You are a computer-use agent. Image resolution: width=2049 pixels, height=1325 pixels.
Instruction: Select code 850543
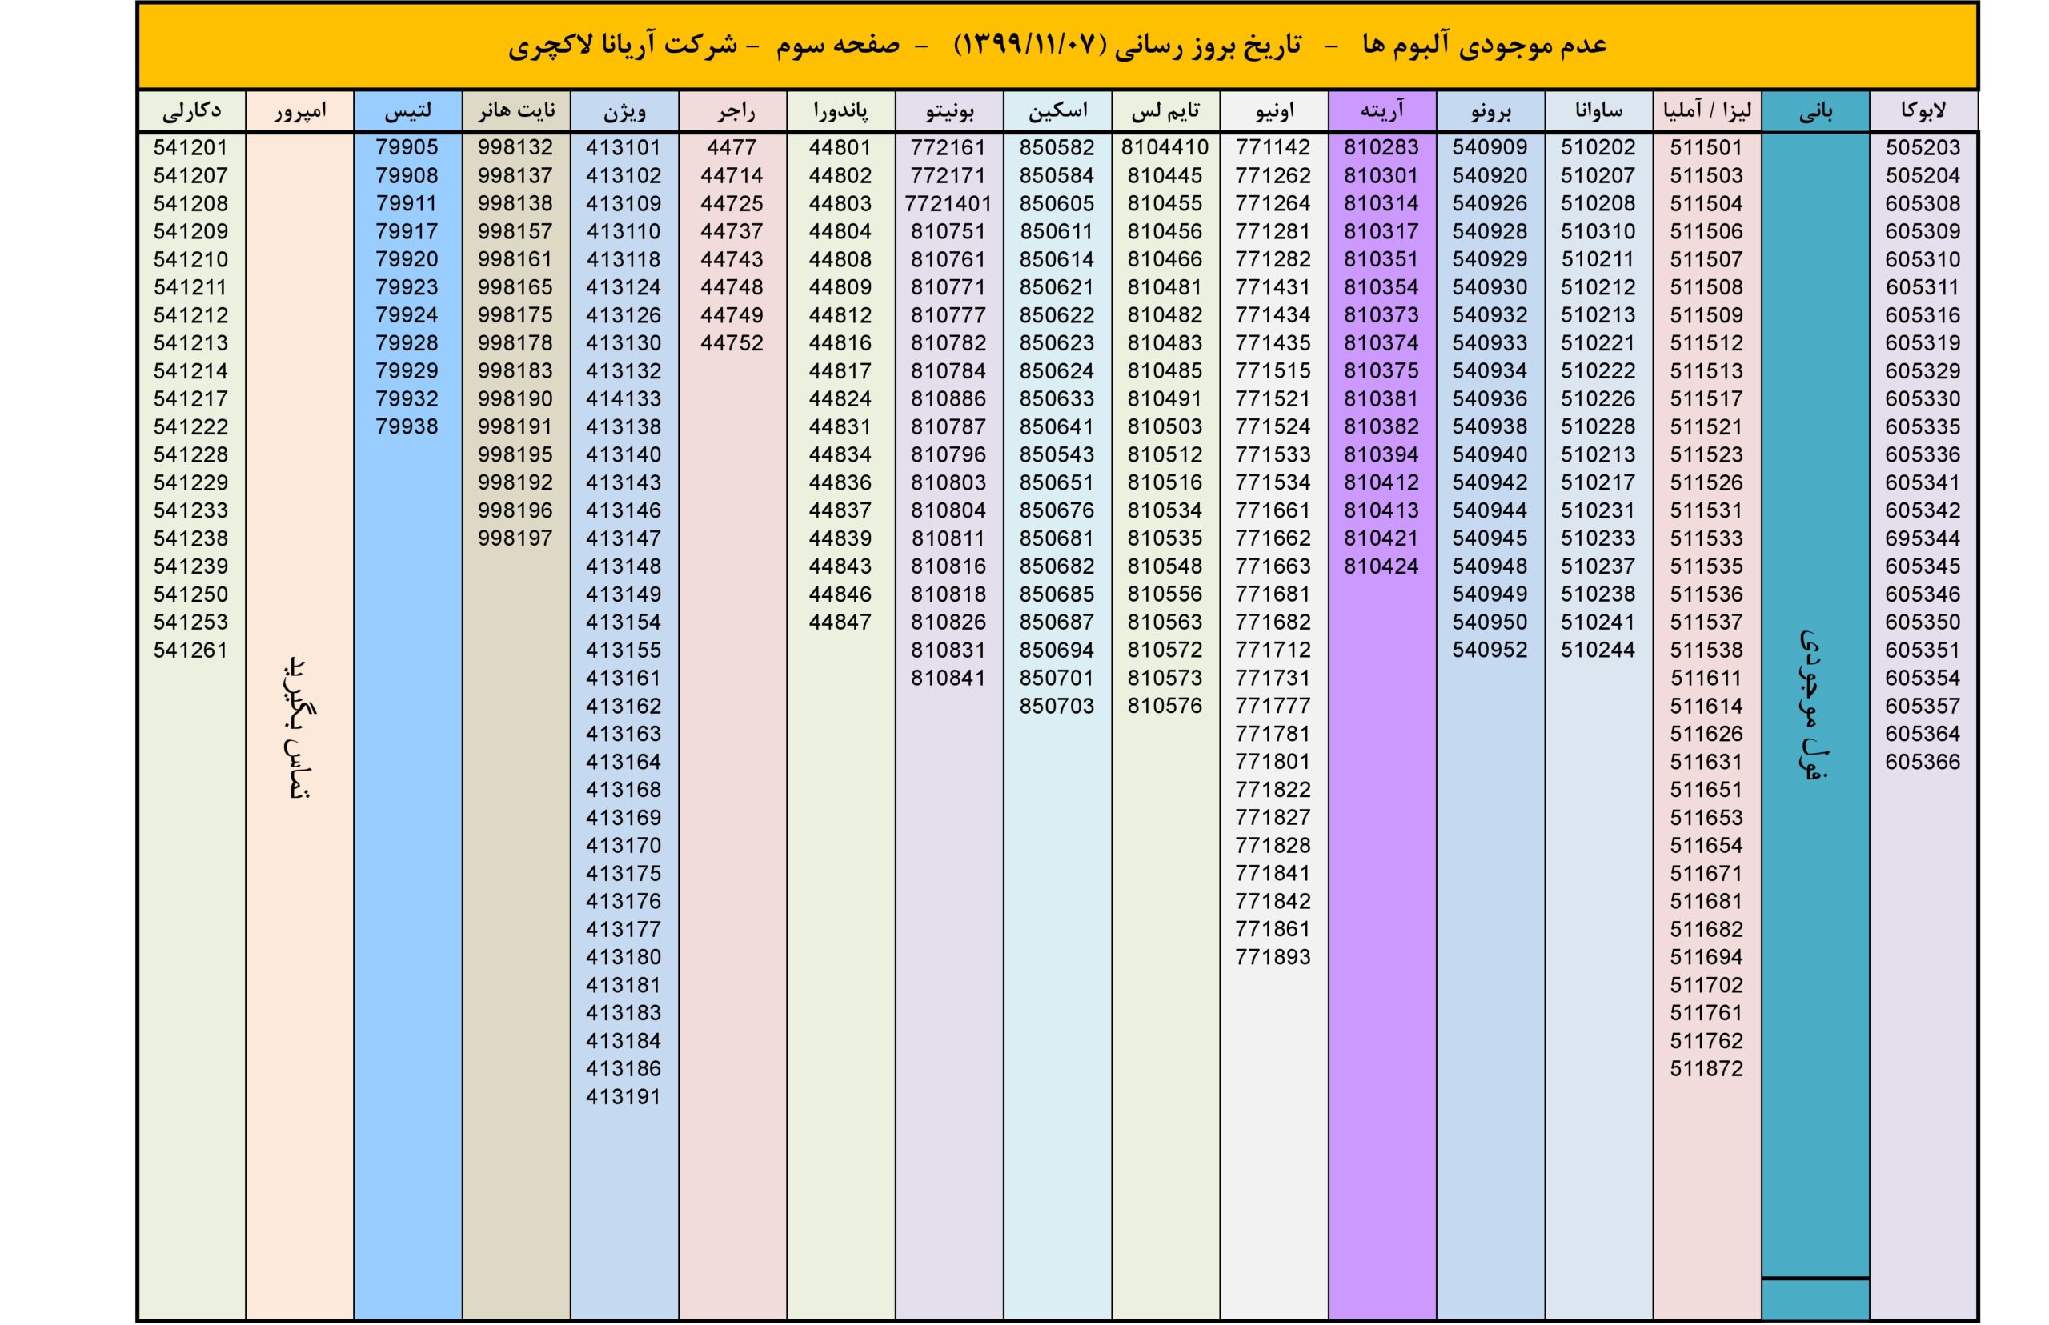(x=1057, y=454)
